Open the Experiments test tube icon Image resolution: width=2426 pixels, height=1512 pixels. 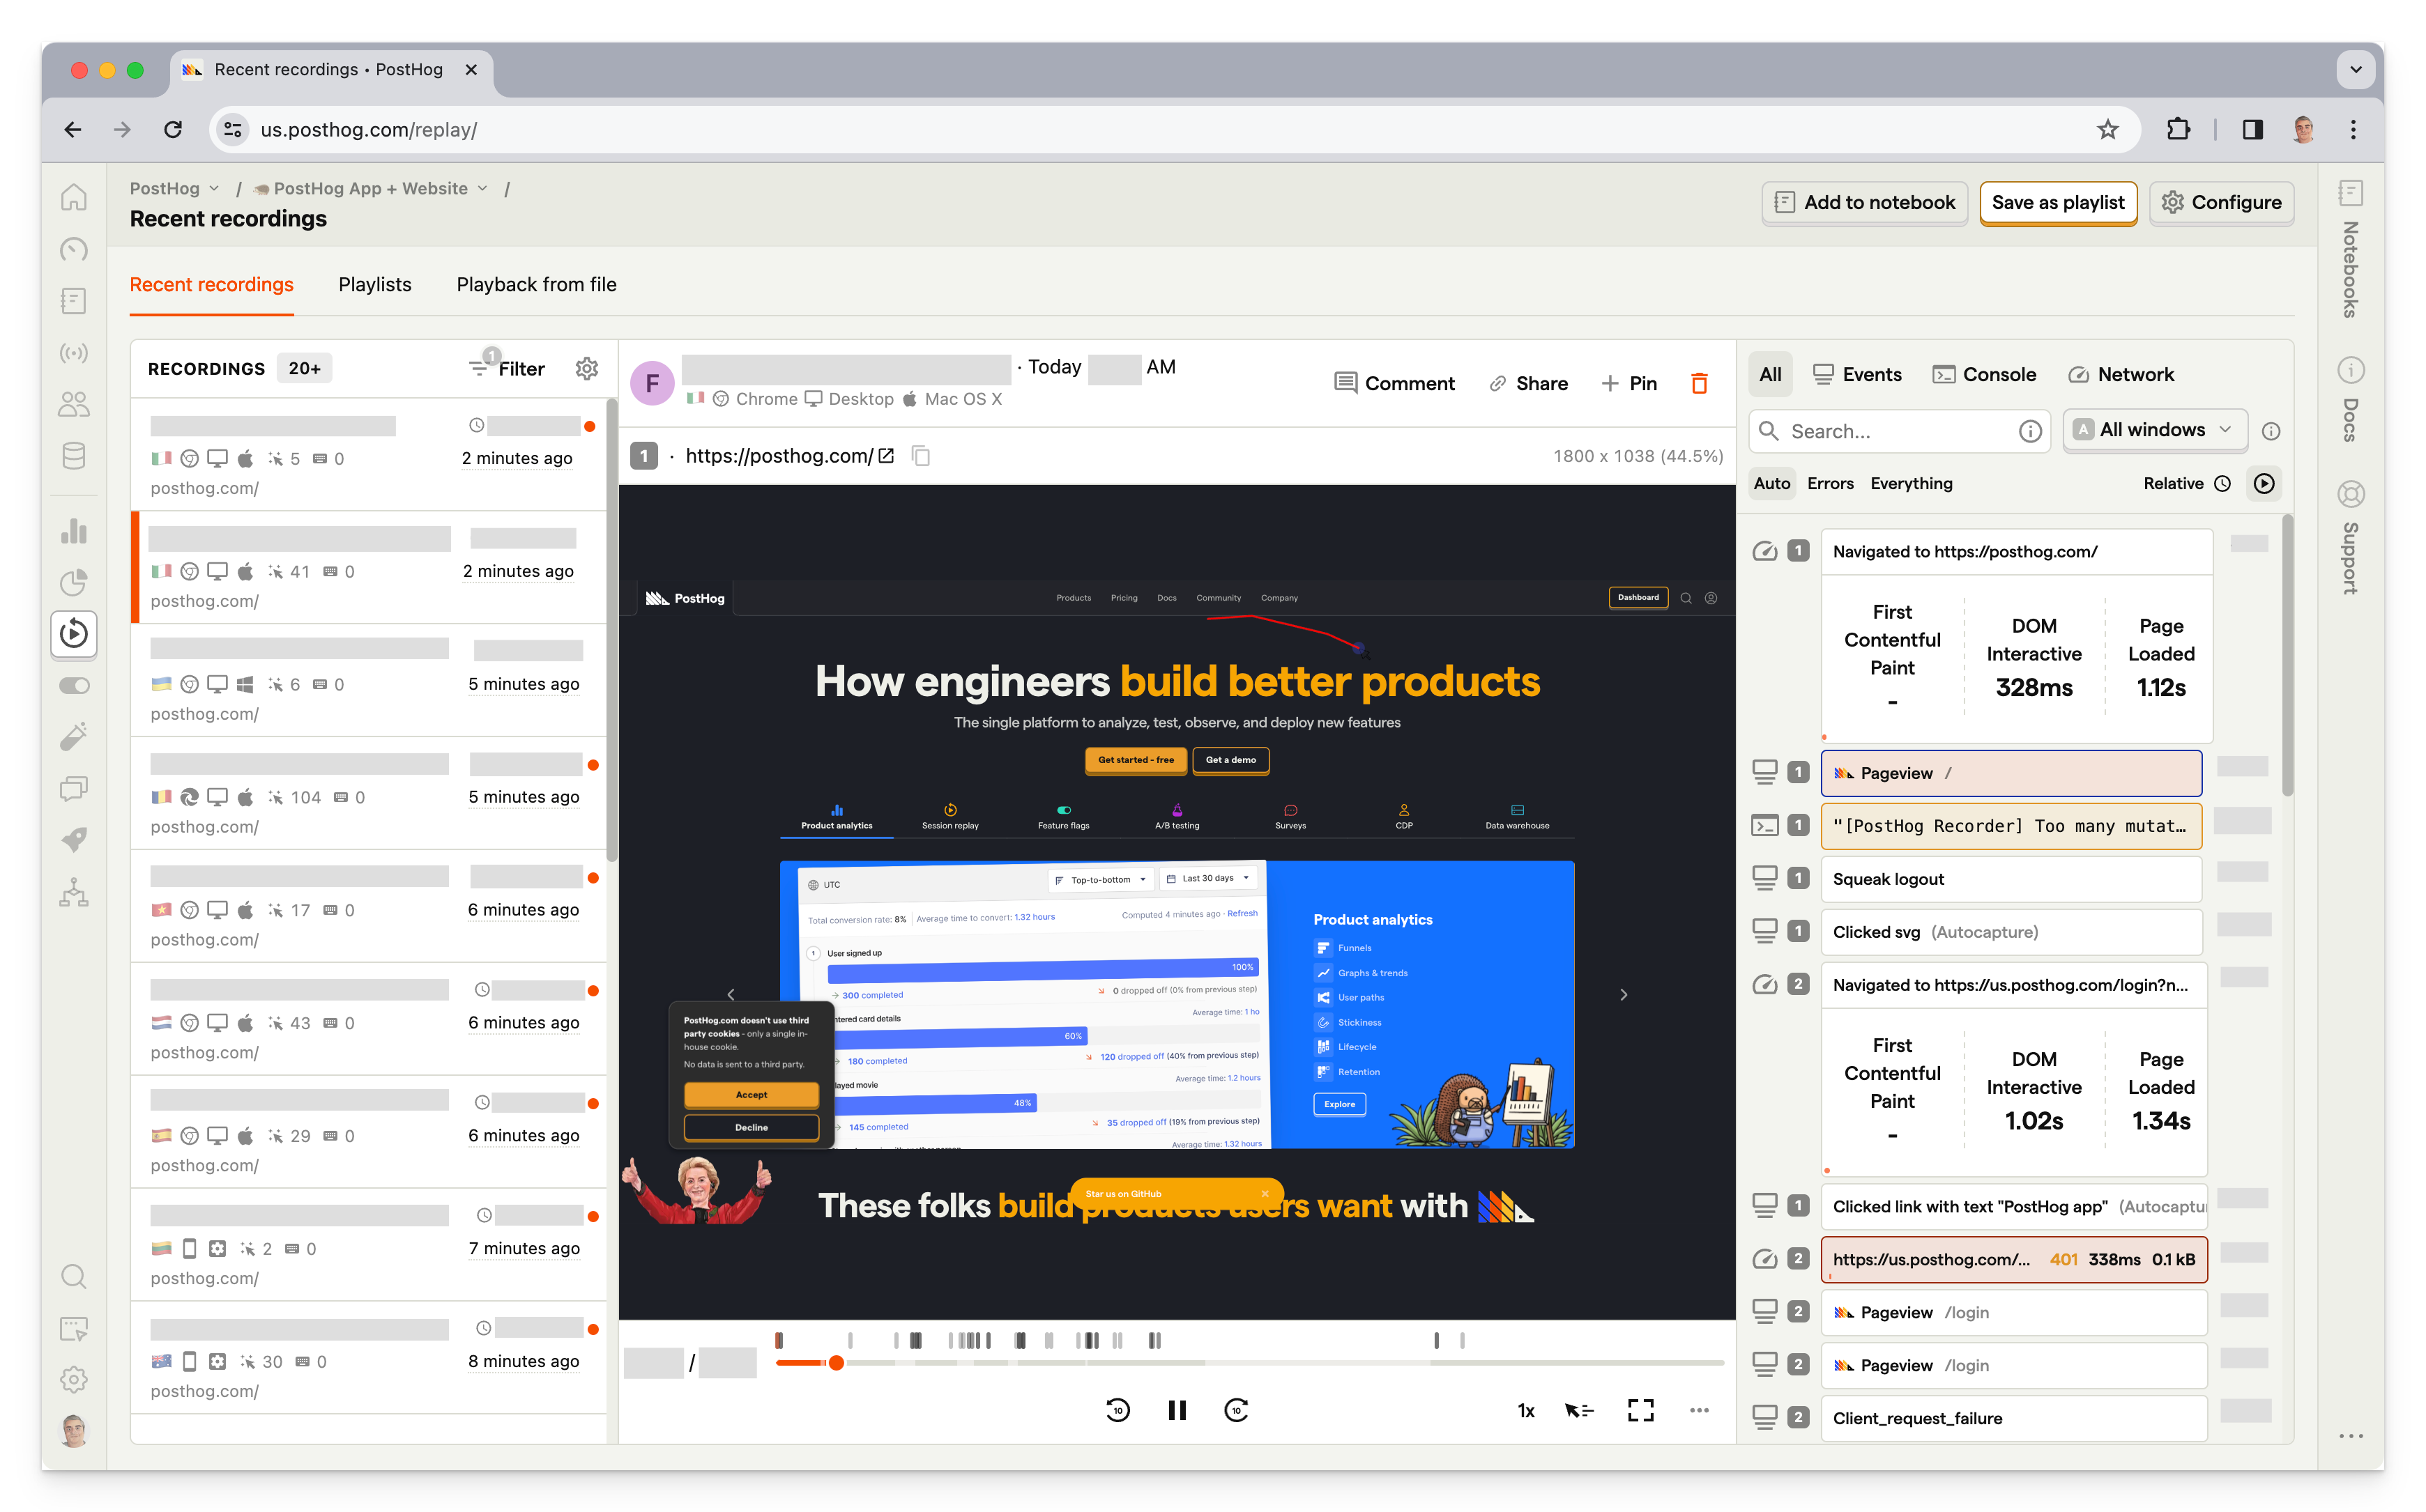(x=74, y=737)
